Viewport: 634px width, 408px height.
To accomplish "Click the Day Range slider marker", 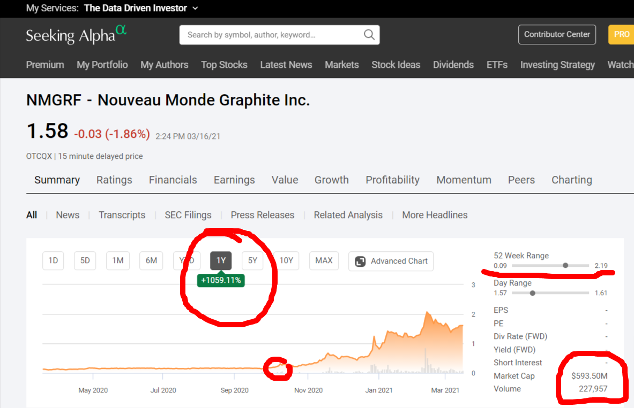I will coord(533,293).
